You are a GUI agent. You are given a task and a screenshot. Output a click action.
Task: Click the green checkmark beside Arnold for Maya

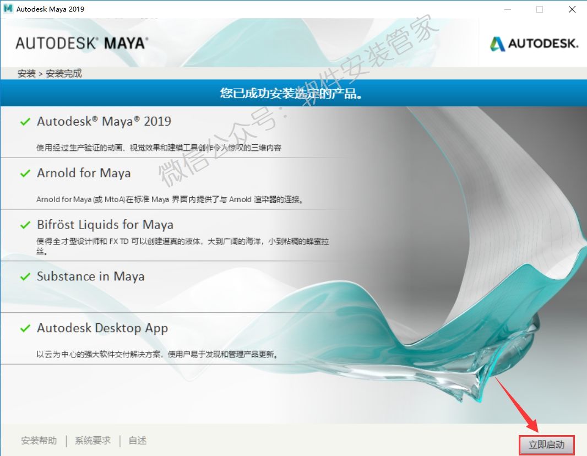click(25, 173)
